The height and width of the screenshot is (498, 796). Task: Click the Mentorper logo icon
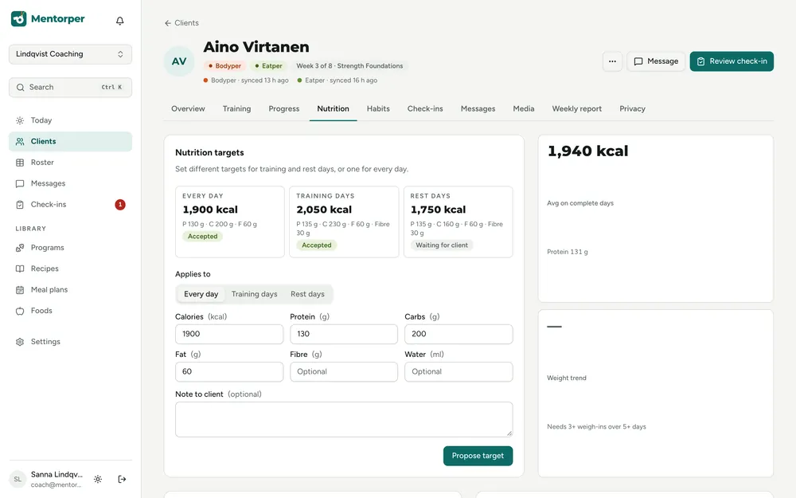tap(19, 19)
